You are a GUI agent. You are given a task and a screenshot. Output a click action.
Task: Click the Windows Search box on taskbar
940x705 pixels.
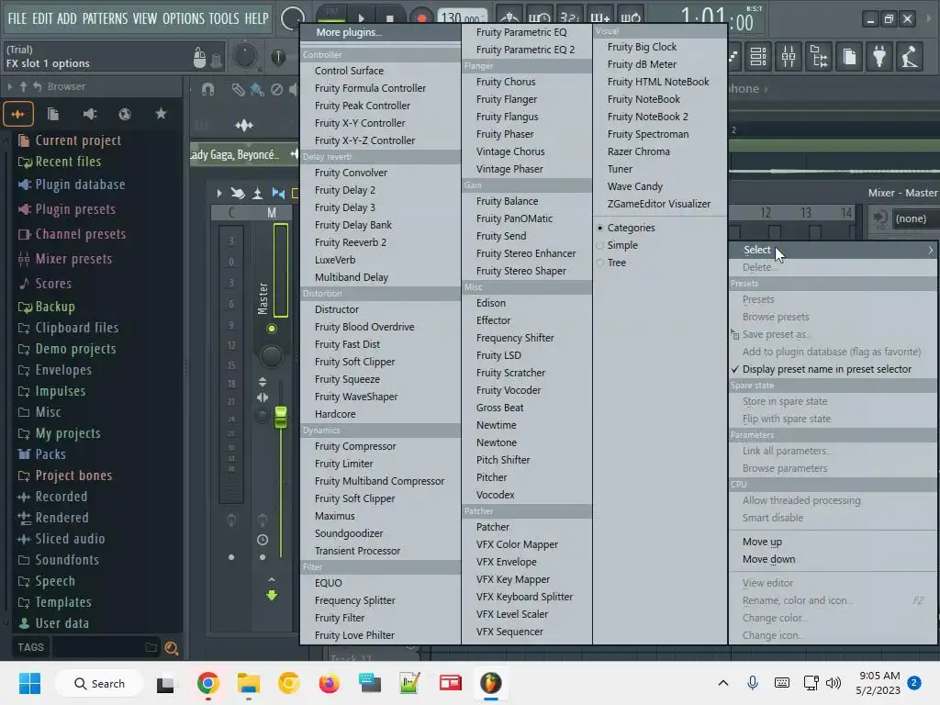coord(99,683)
